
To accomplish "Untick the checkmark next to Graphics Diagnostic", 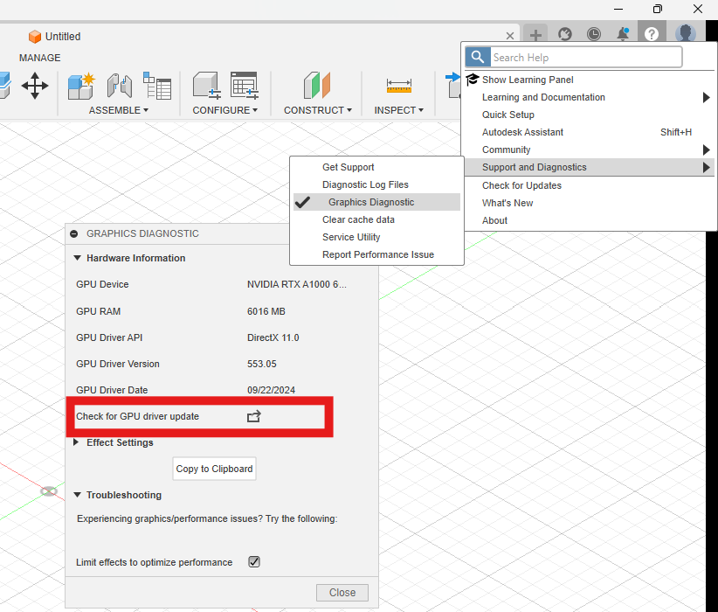I will point(302,201).
